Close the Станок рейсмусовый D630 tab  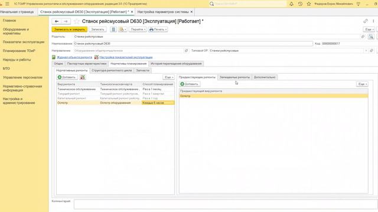click(132, 12)
